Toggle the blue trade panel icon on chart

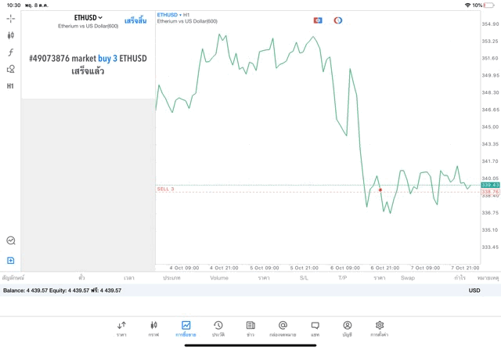tap(318, 20)
